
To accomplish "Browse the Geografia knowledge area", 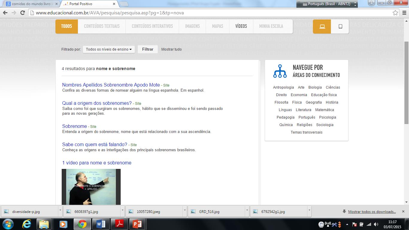I will click(x=314, y=102).
